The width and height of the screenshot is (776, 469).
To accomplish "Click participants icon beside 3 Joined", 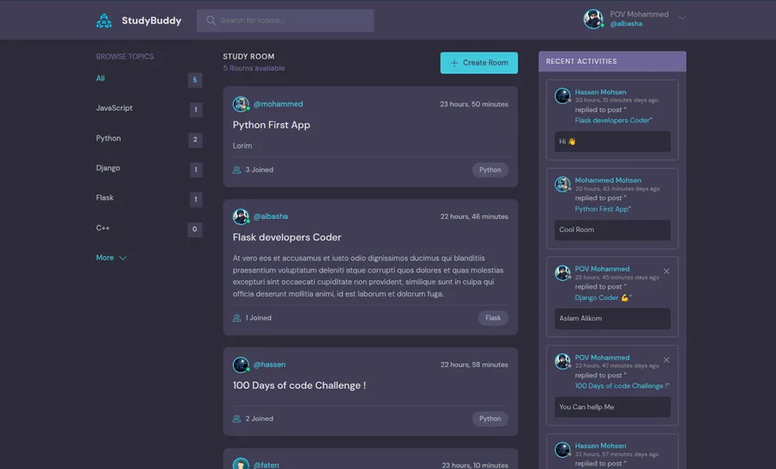I will coord(236,170).
